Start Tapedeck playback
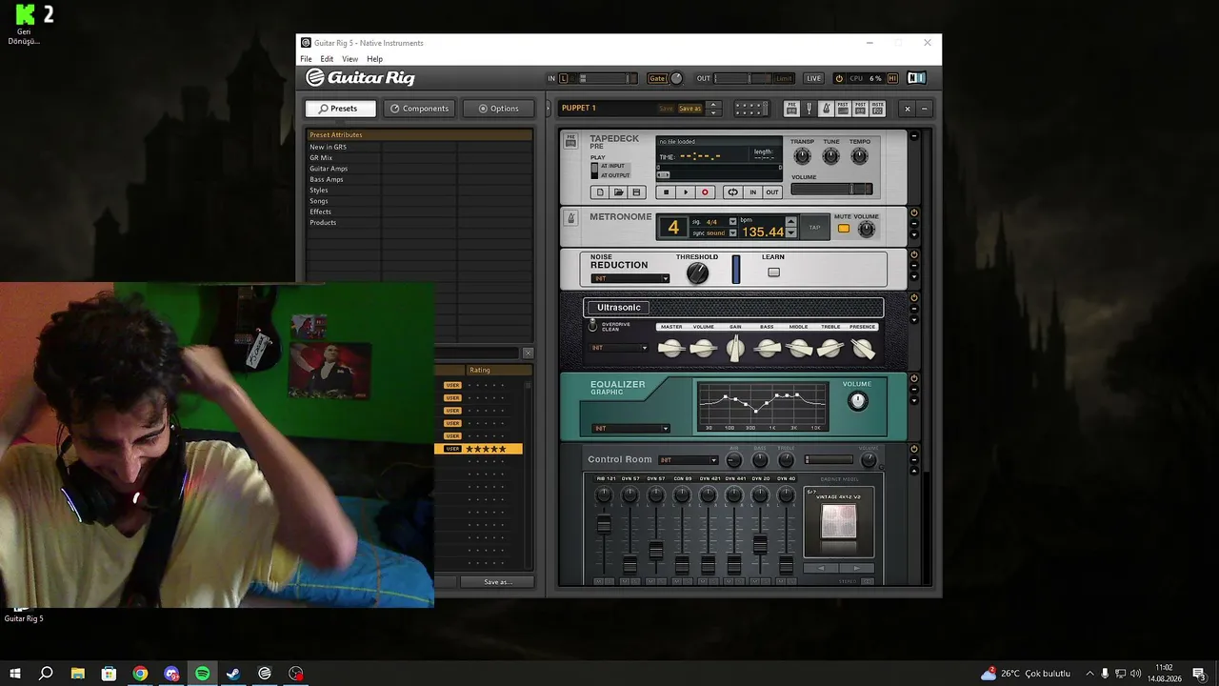This screenshot has height=686, width=1219. pos(686,192)
